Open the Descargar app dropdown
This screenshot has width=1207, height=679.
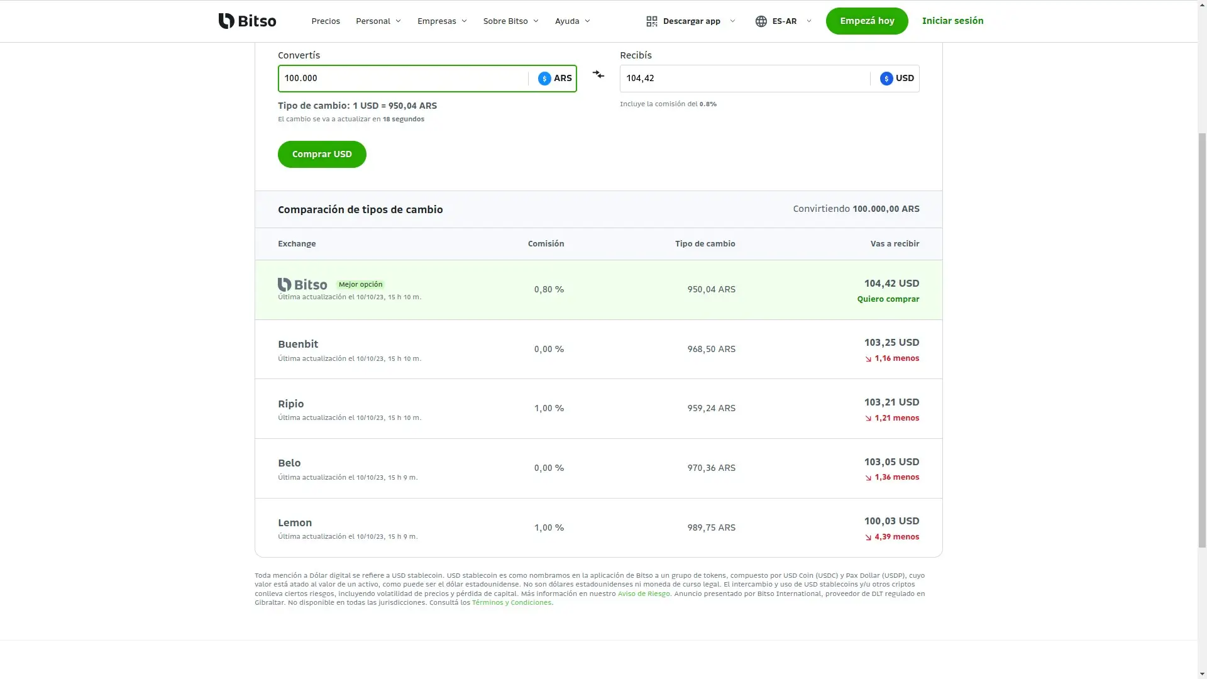691,21
